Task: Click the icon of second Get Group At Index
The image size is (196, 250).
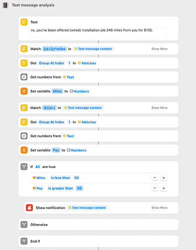Action: [24, 122]
